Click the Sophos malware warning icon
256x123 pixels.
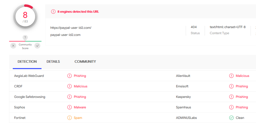70,107
